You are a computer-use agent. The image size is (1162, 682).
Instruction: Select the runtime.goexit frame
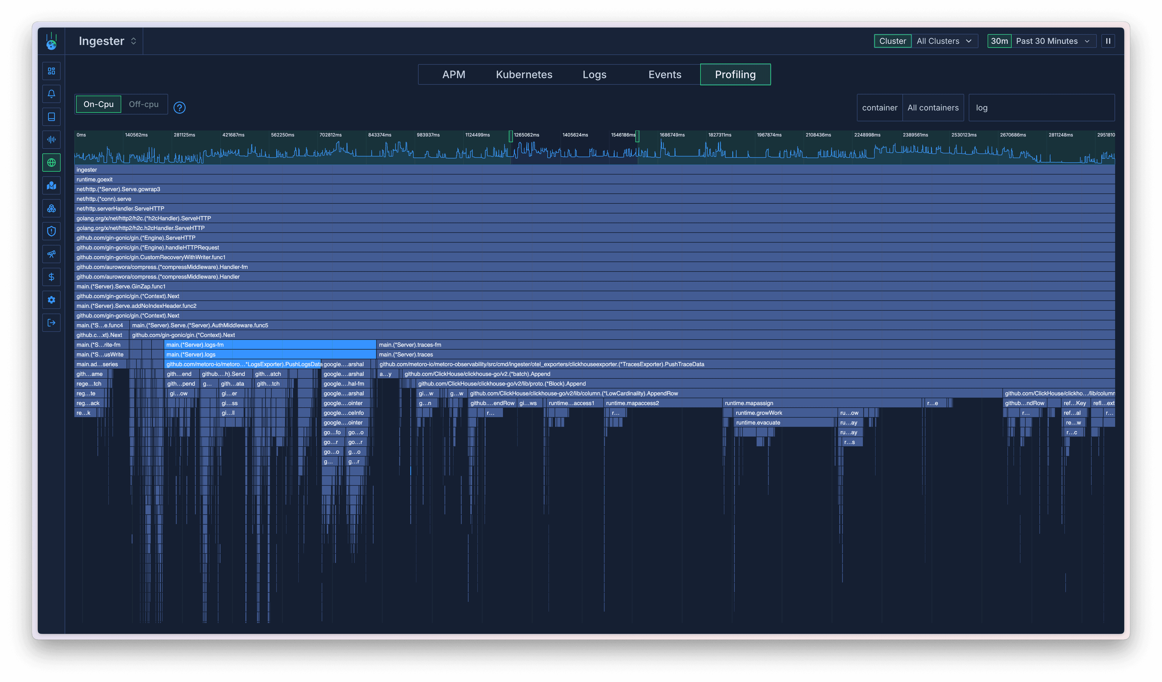tap(594, 180)
